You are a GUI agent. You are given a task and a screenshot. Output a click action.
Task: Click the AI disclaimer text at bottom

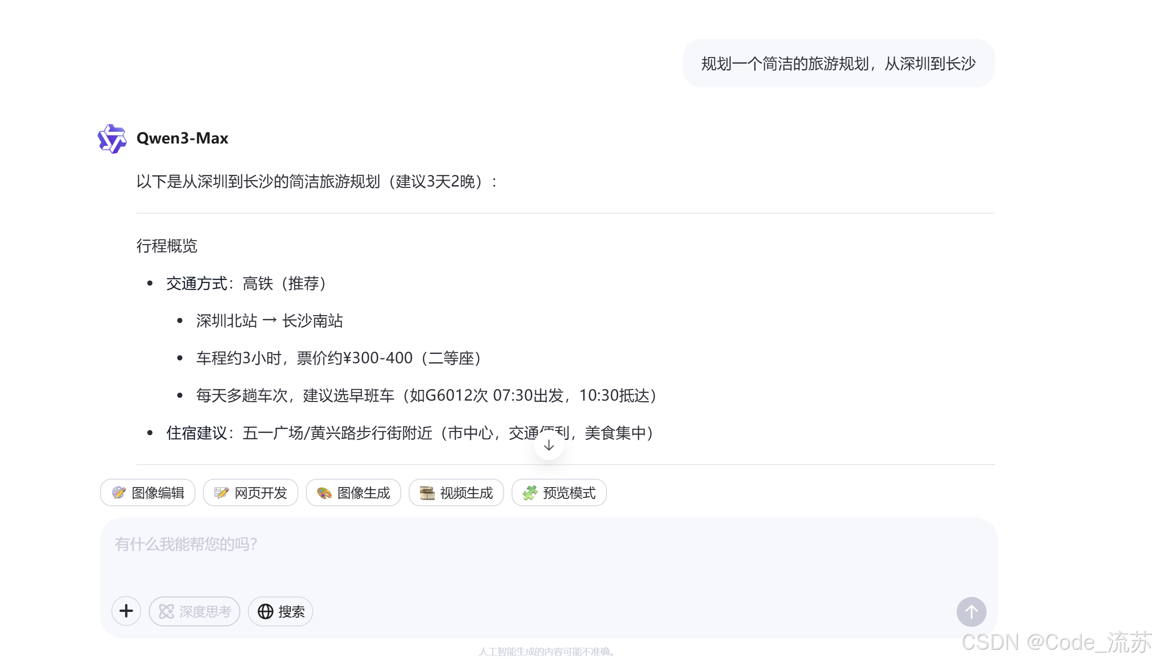tap(546, 652)
